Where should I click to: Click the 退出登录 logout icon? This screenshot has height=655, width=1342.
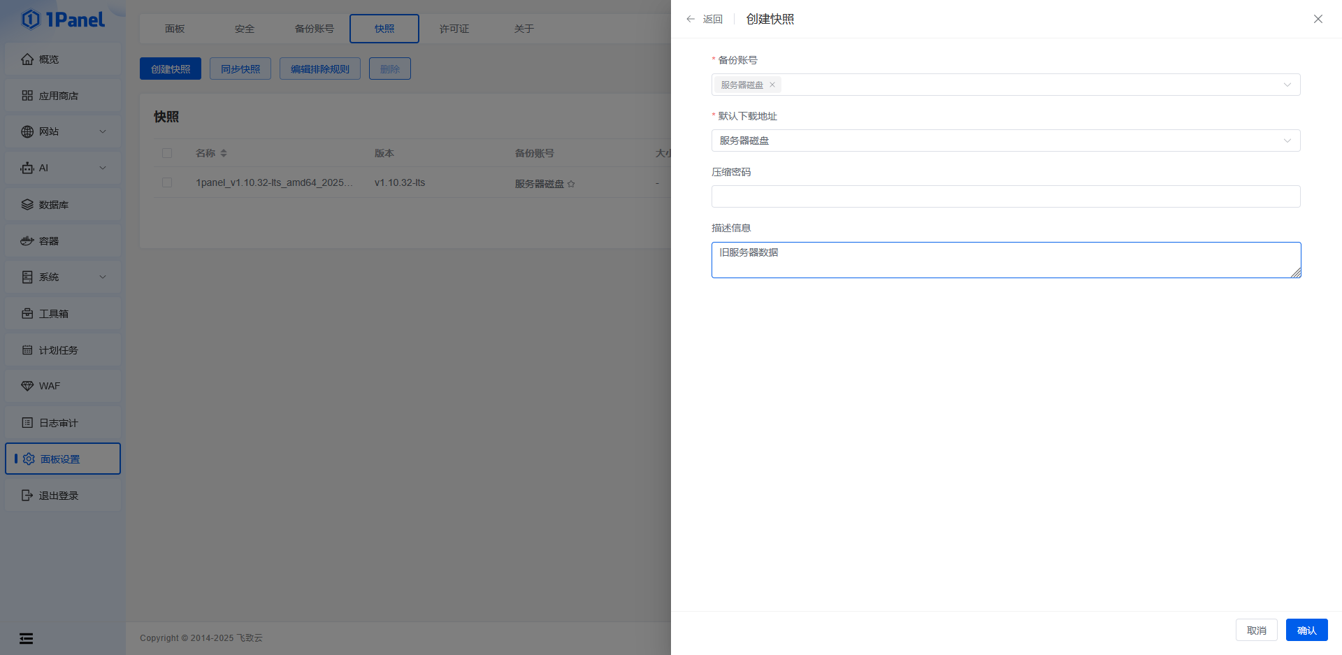click(27, 496)
